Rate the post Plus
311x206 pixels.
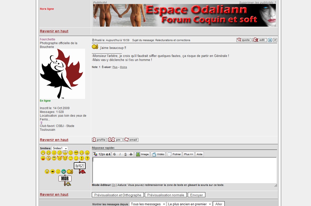115,67
